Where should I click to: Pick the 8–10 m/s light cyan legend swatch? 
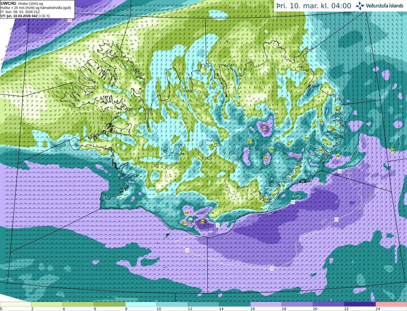[x=141, y=304]
